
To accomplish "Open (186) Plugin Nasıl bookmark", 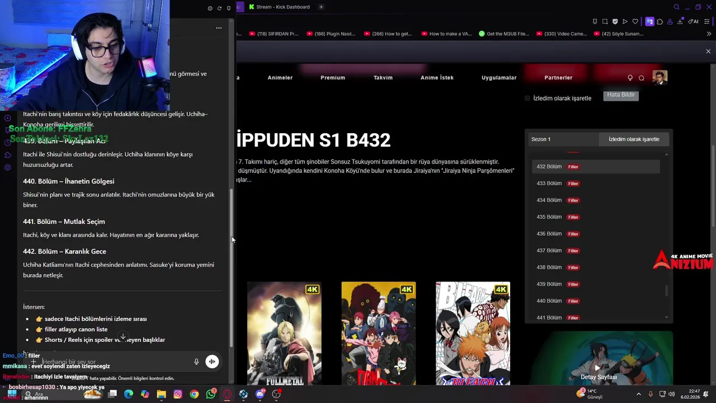I will 331,34.
